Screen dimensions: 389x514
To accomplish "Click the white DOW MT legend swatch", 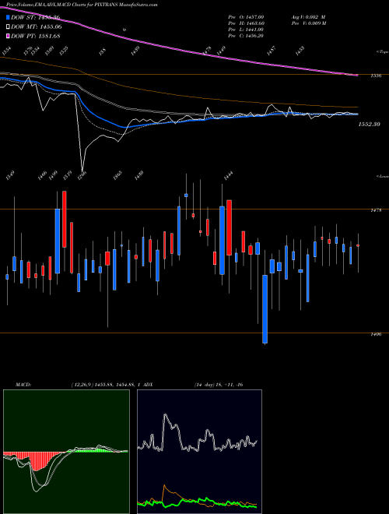I will [8, 26].
